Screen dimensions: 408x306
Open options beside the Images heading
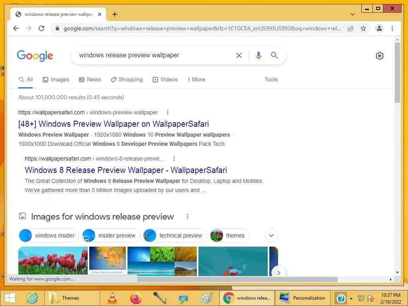(187, 216)
